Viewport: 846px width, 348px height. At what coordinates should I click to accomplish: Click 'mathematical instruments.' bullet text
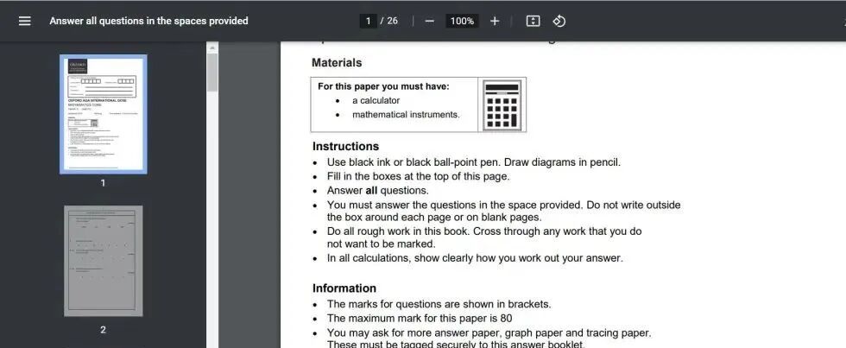[406, 114]
